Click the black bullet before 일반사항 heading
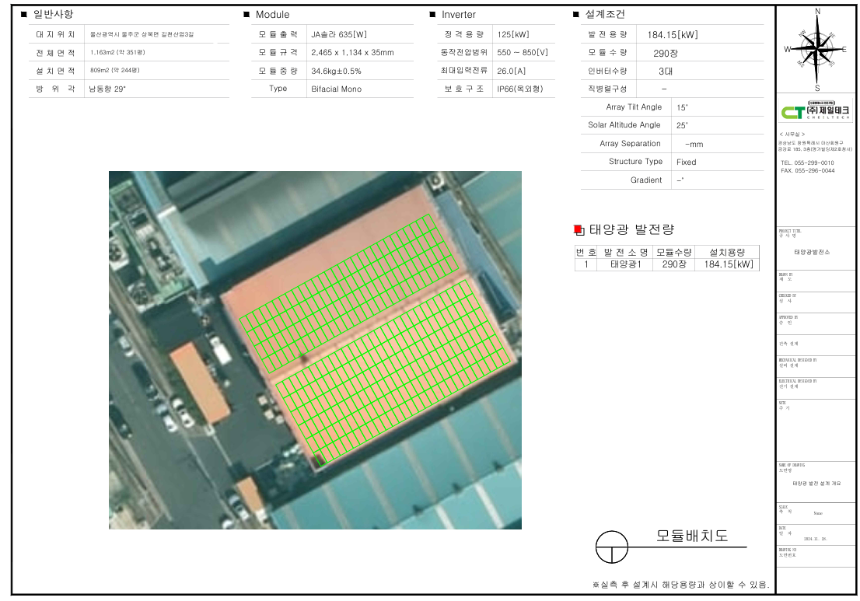The height and width of the screenshot is (601, 860). pos(23,14)
